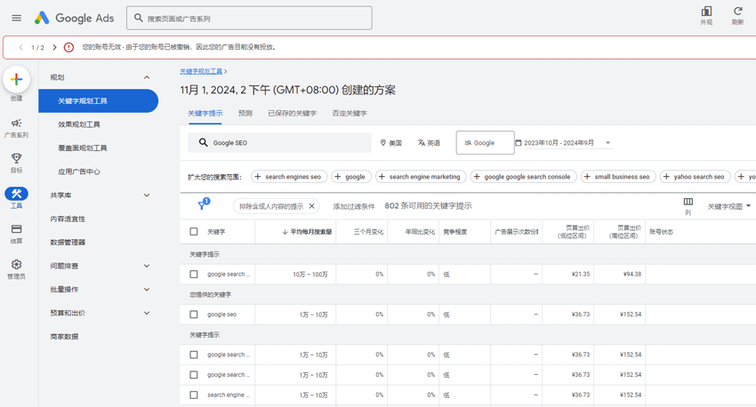Go to previous notification arrow
This screenshot has width=756, height=407.
click(x=20, y=47)
